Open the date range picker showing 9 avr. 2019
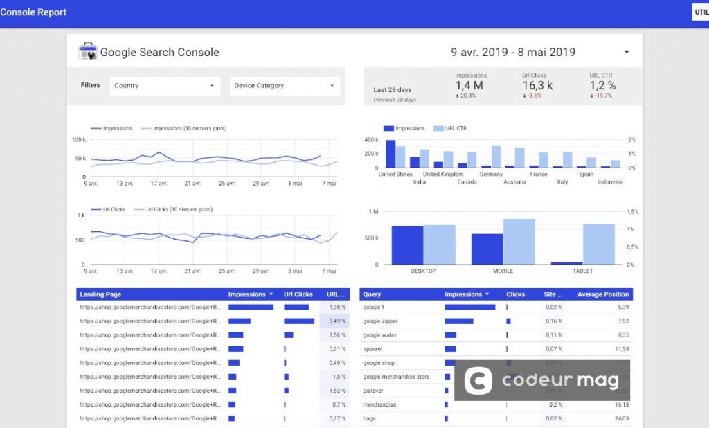The width and height of the screenshot is (709, 428). [x=540, y=52]
